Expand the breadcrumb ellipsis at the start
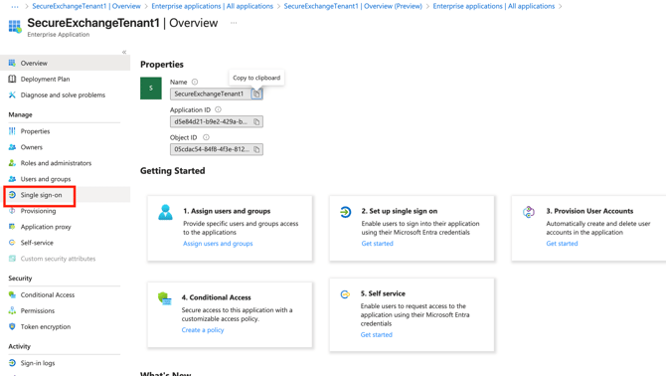 point(15,6)
